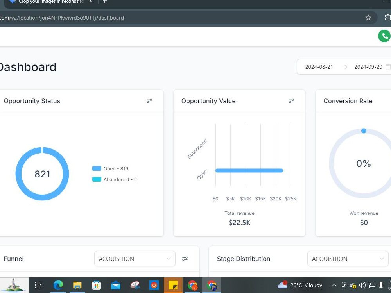Click the Conversion Rate card title
391x293 pixels.
point(348,101)
